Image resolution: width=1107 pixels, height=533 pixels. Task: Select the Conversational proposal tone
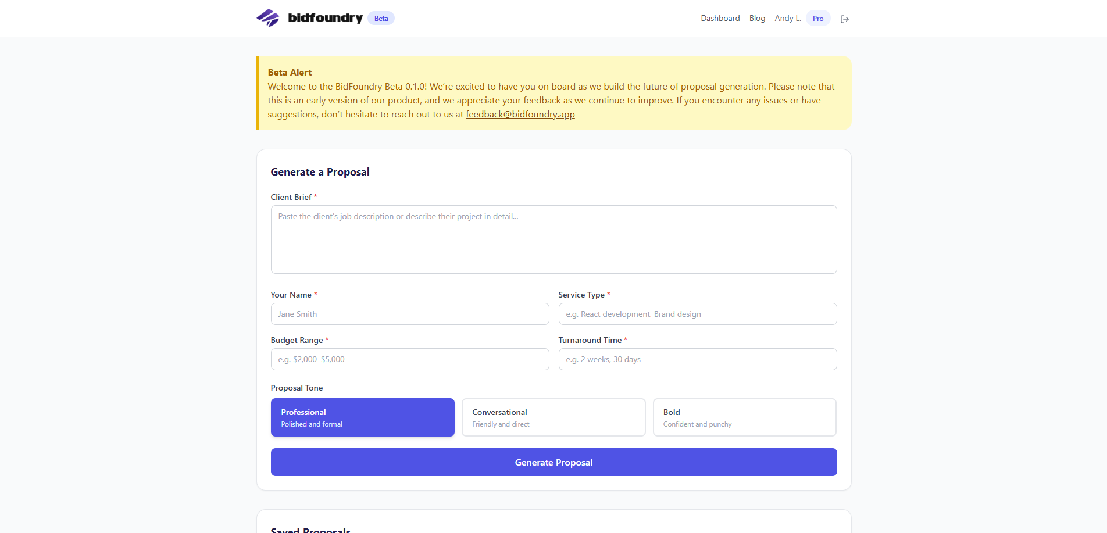(x=553, y=417)
